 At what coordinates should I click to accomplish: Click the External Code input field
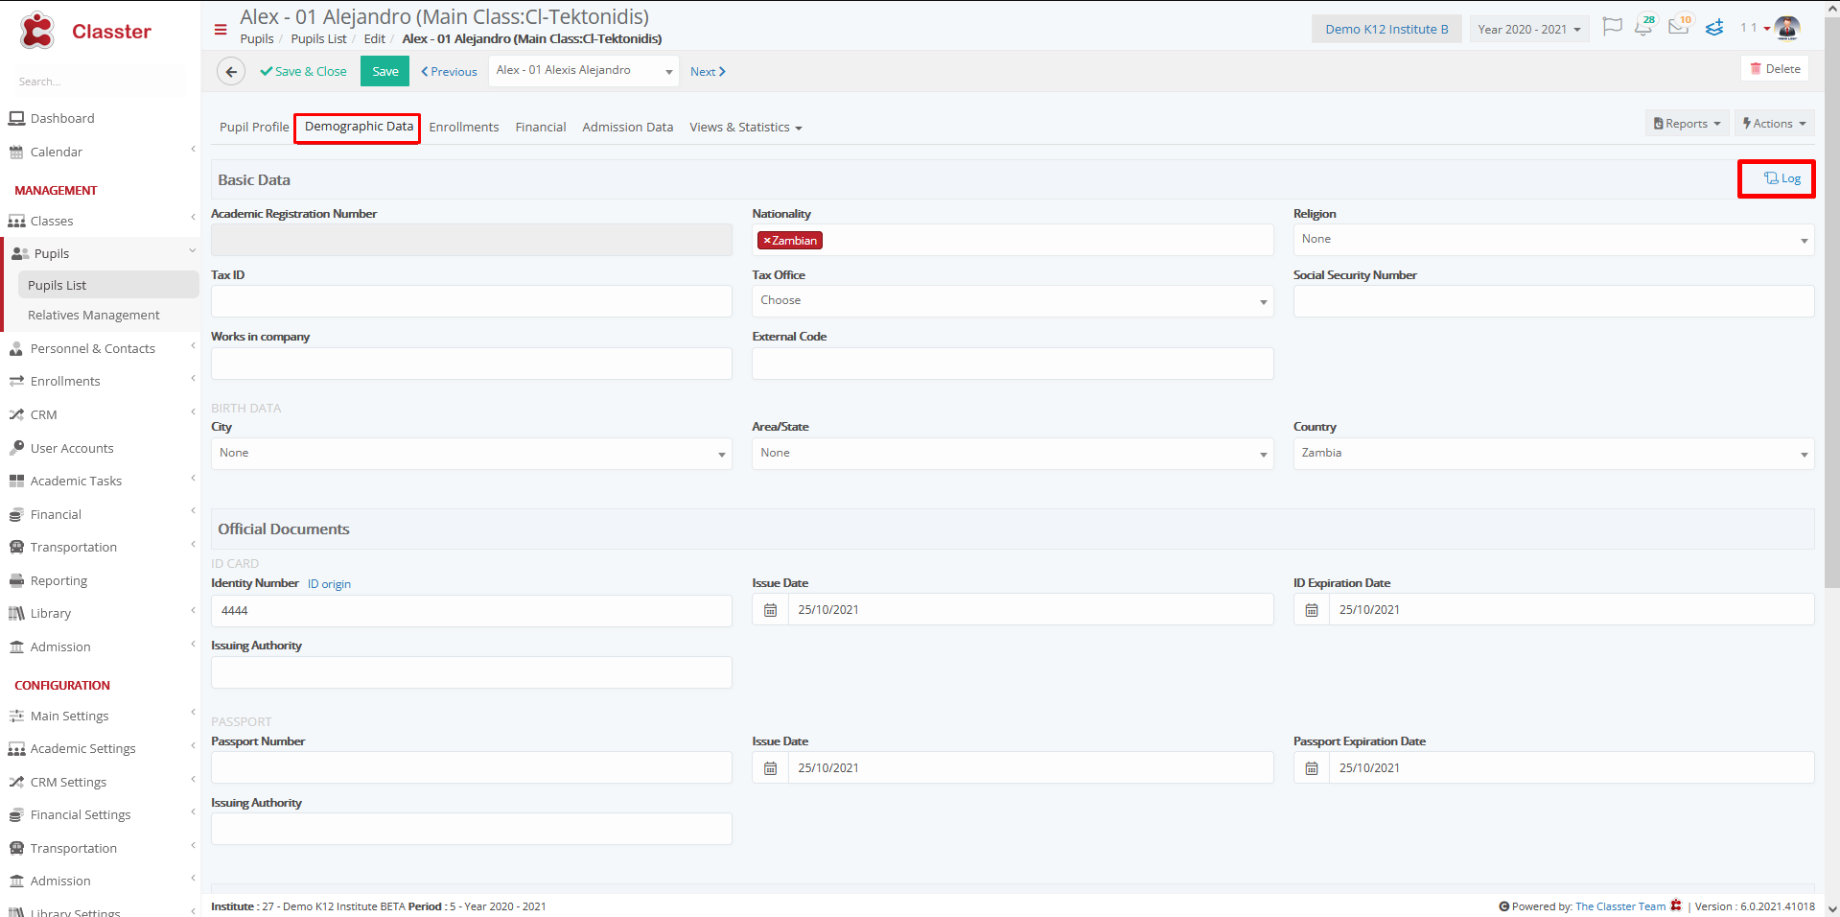click(1013, 364)
